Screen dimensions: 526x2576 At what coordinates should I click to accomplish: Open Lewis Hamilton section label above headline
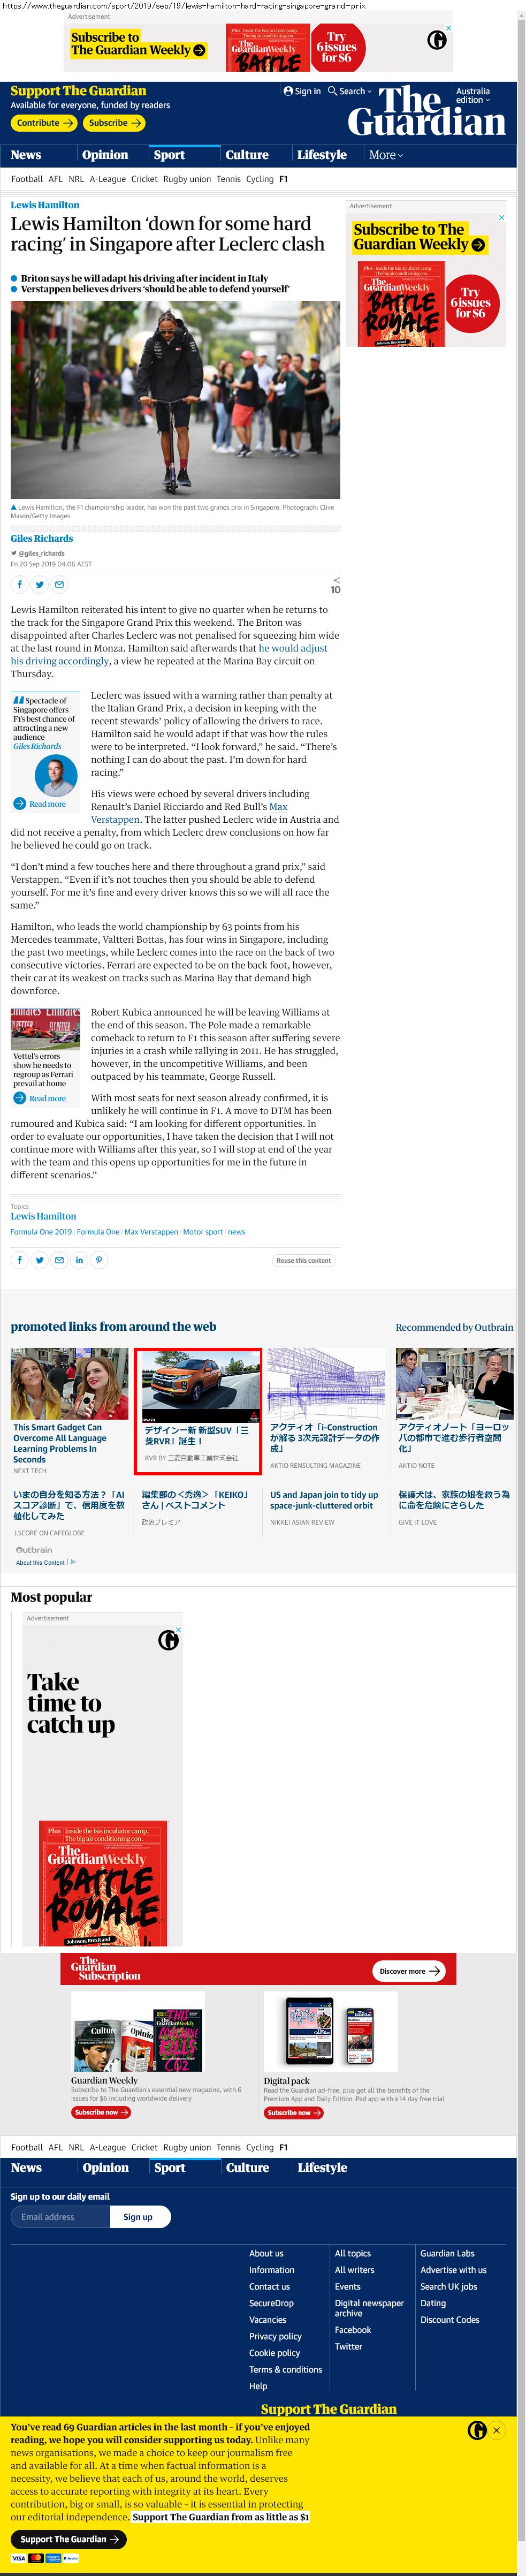click(45, 205)
